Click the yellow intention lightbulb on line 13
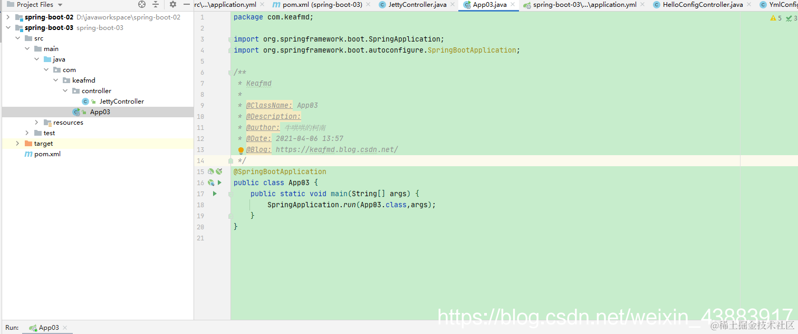Viewport: 798px width, 334px height. pos(241,150)
